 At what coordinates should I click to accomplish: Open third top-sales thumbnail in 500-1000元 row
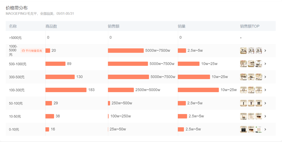[x=258, y=64]
